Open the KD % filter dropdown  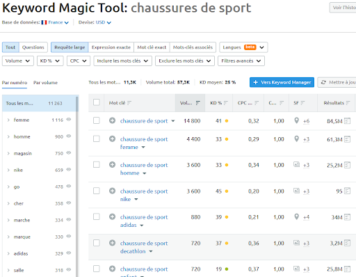[x=50, y=61]
